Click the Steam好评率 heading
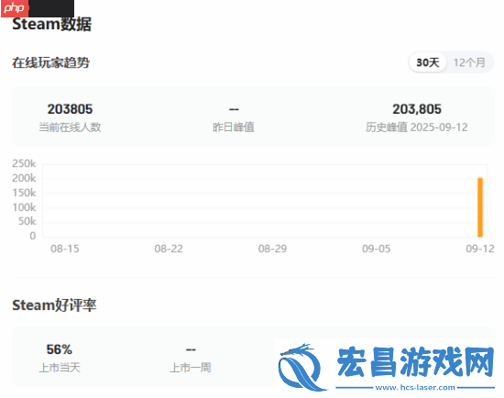 (54, 304)
